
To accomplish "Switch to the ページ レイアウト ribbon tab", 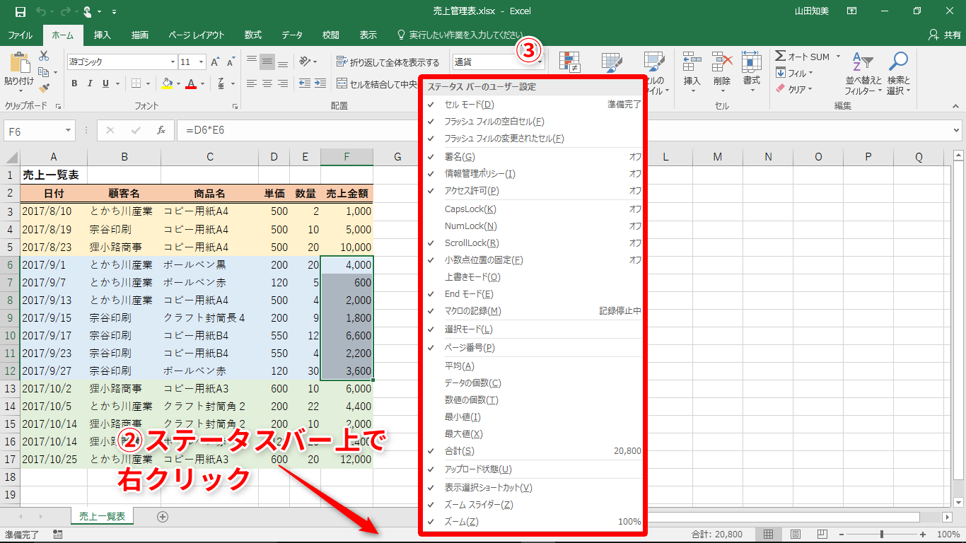I will [x=197, y=35].
